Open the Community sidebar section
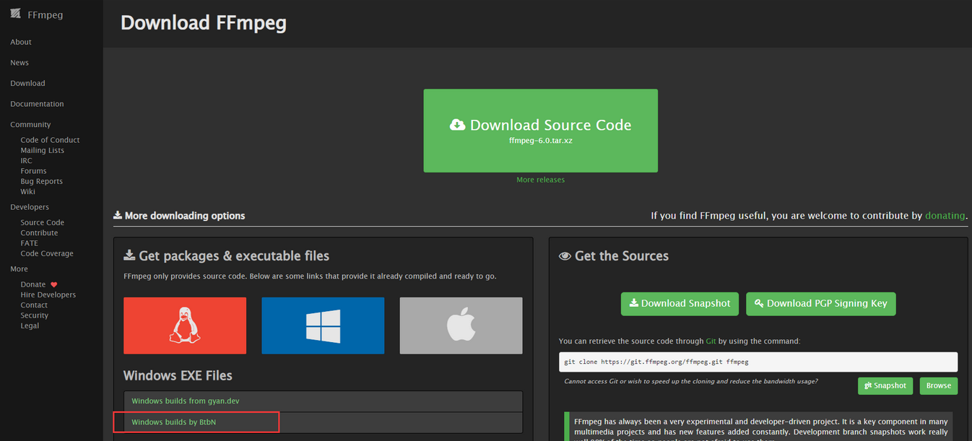Image resolution: width=972 pixels, height=441 pixels. (30, 125)
